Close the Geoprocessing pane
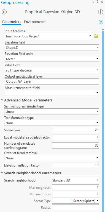105x212 pixels. point(102,2)
